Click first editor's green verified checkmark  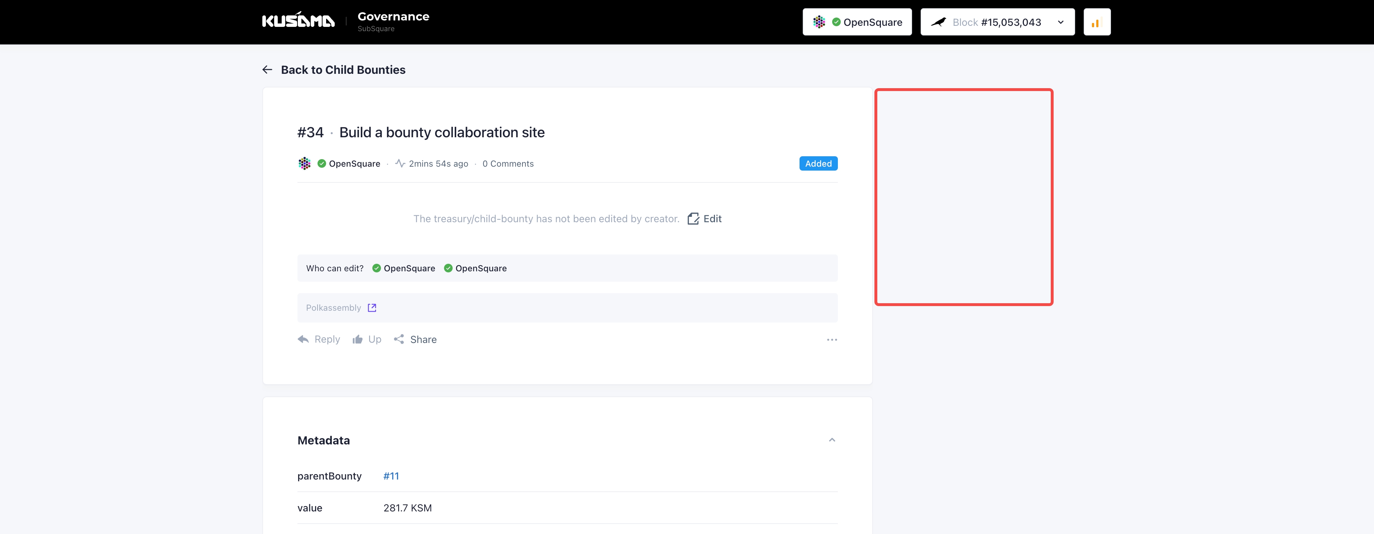click(377, 268)
